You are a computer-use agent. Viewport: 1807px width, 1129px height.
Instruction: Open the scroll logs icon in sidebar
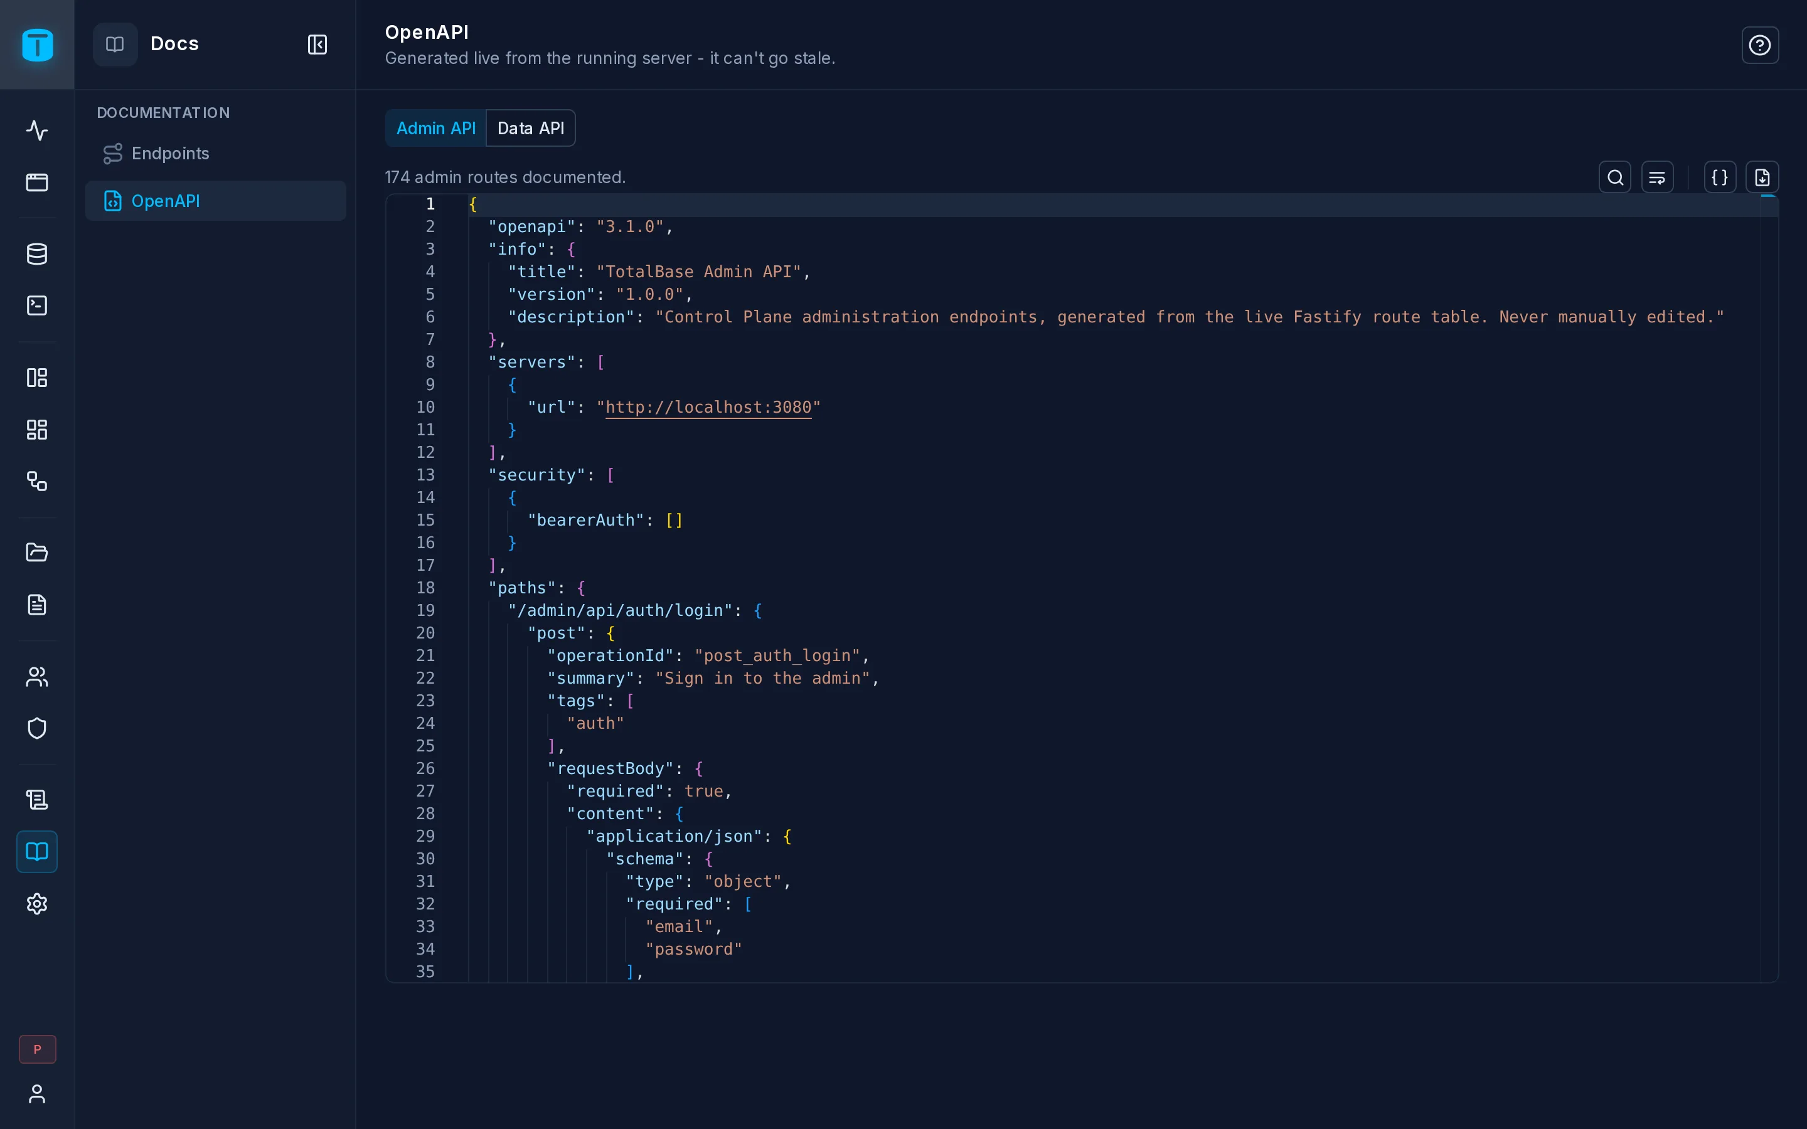pos(38,800)
